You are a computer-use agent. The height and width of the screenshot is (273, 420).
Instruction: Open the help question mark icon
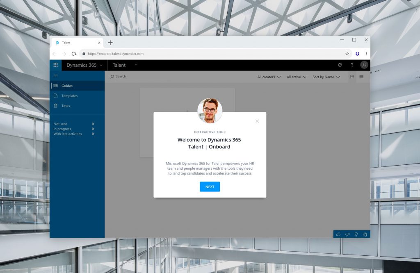pos(352,65)
